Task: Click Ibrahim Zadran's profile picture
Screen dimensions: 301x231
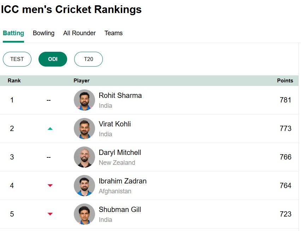Action: point(84,185)
